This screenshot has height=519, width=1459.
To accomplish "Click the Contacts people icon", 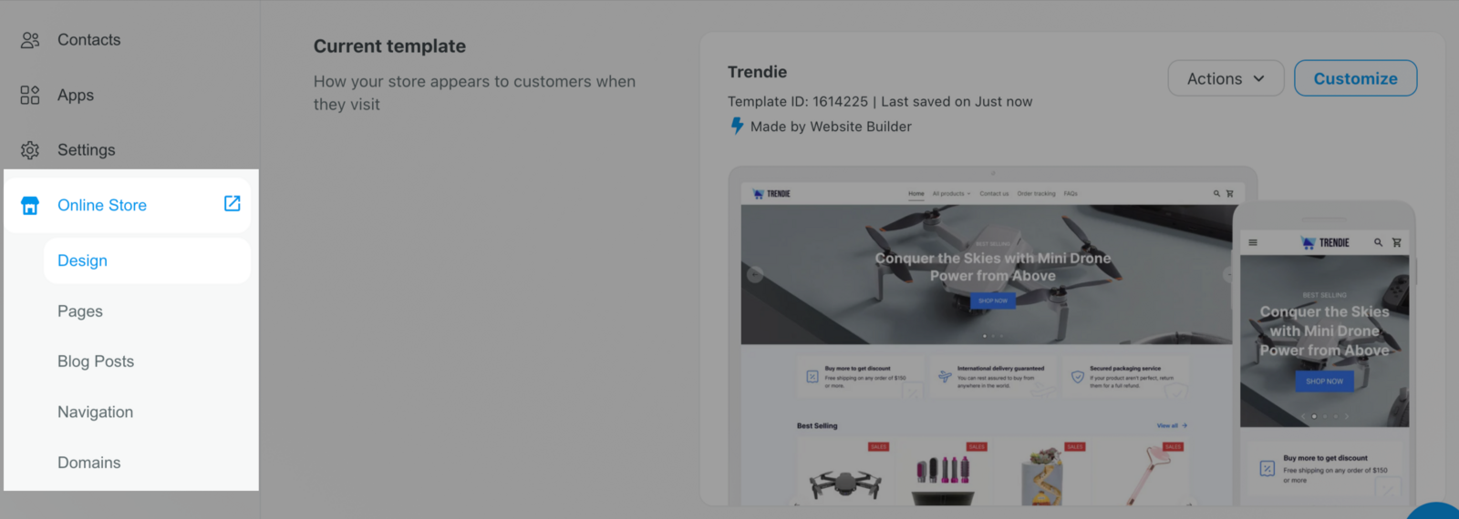I will tap(30, 40).
